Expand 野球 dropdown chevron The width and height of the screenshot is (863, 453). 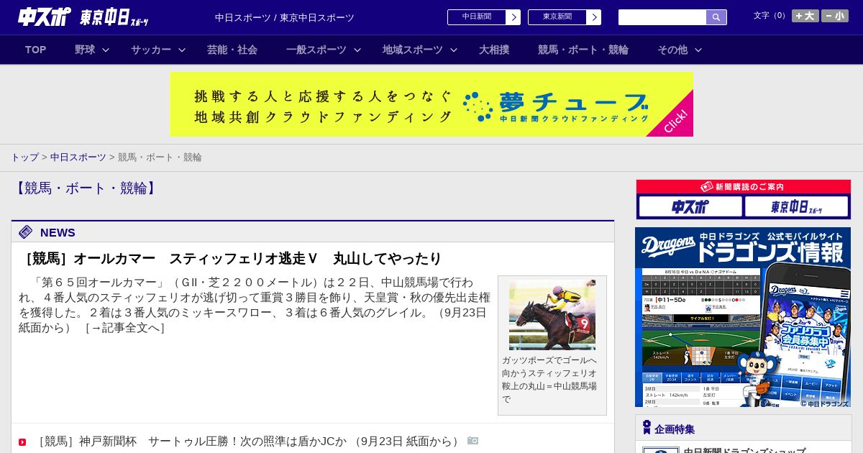[106, 50]
